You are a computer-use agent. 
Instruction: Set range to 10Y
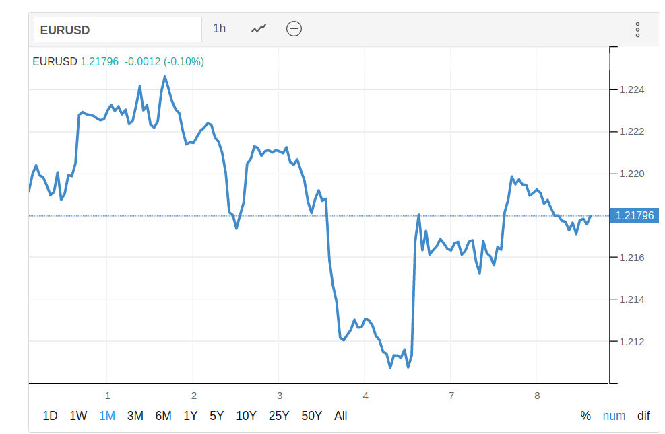coord(246,416)
